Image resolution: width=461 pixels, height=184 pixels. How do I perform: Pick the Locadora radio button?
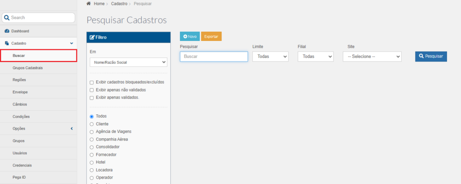click(92, 170)
